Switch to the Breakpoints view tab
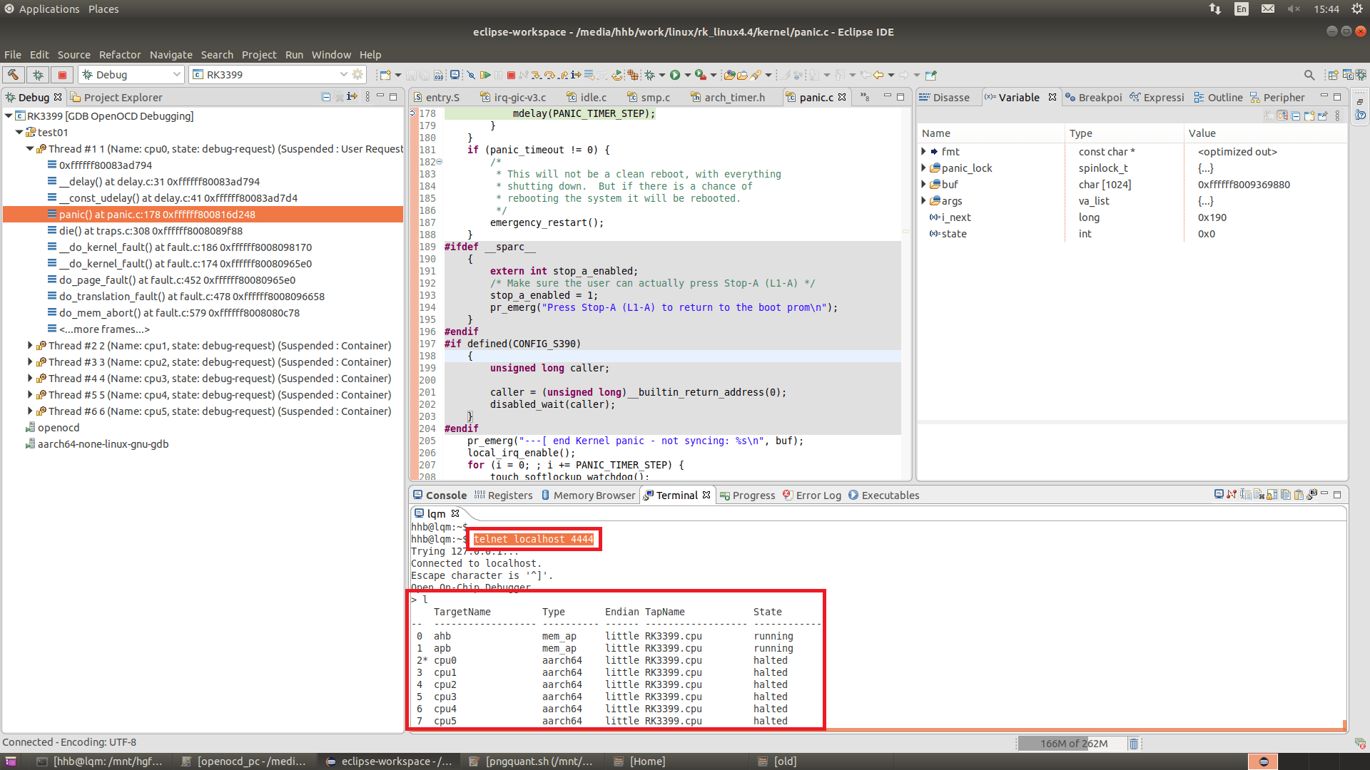 pos(1094,98)
